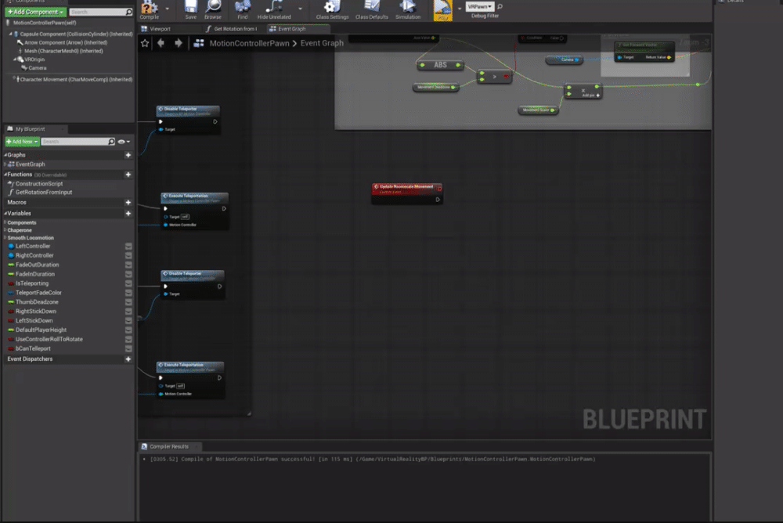The height and width of the screenshot is (523, 783).
Task: Click the Save toolbar icon
Action: click(191, 9)
